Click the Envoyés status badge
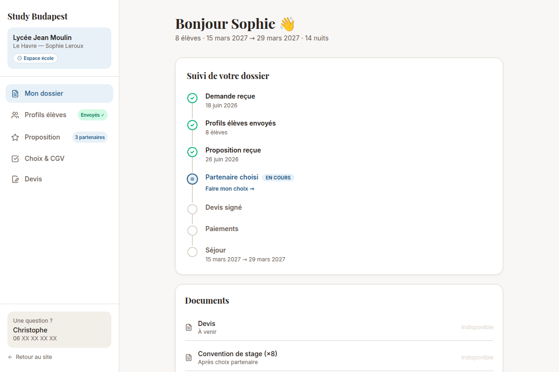The width and height of the screenshot is (559, 372). coord(93,115)
